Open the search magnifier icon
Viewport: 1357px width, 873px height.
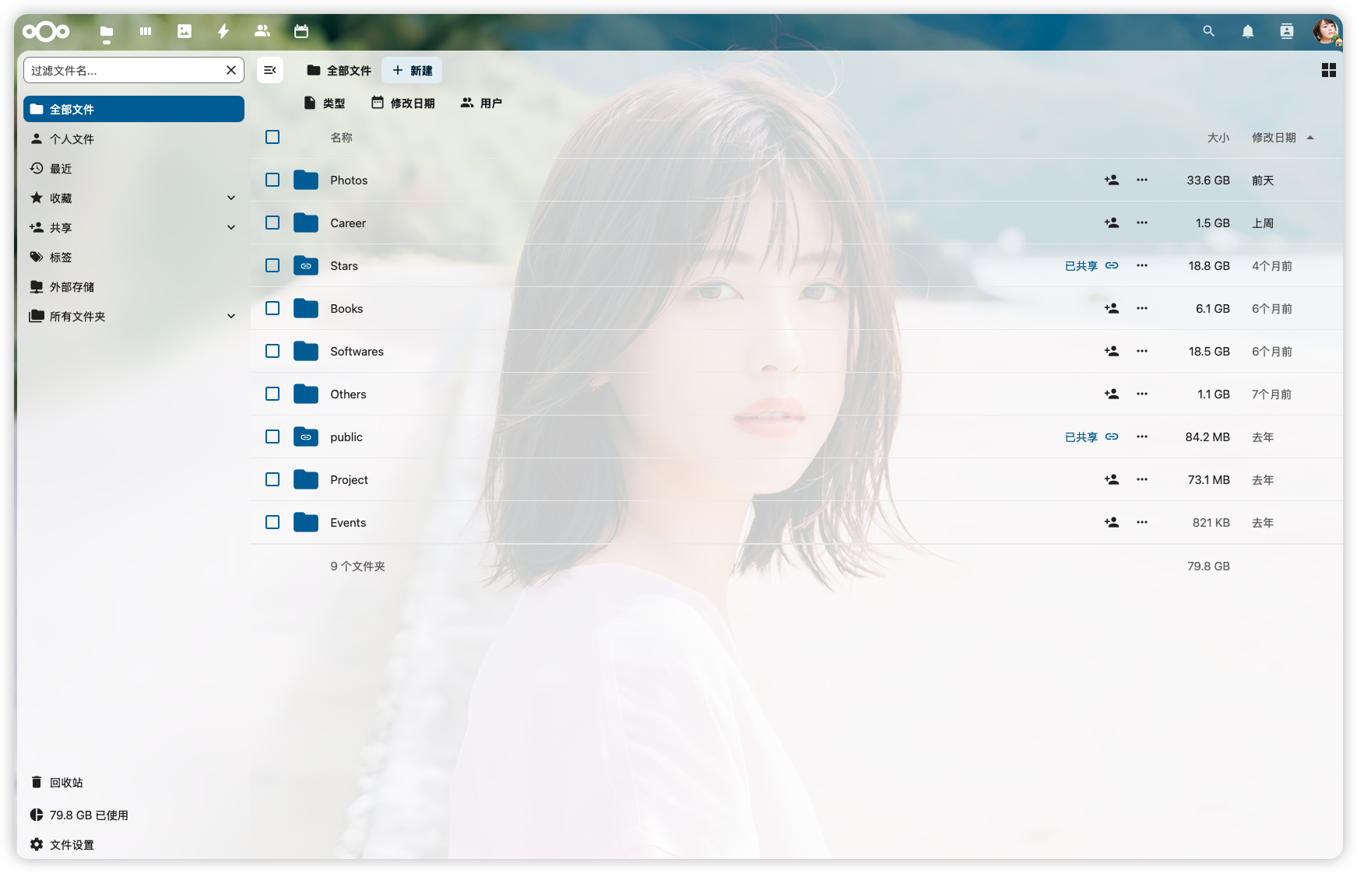(x=1208, y=31)
